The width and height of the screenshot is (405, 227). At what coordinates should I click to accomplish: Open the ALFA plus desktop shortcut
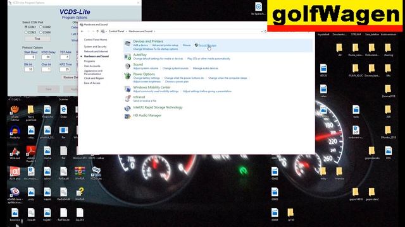point(15,172)
